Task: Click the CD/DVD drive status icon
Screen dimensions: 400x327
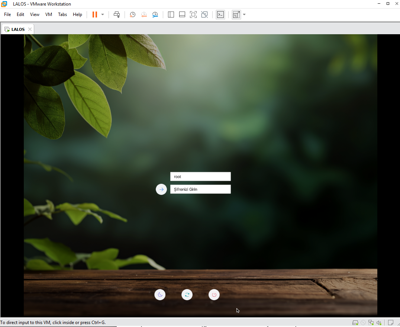Action: pos(363,323)
